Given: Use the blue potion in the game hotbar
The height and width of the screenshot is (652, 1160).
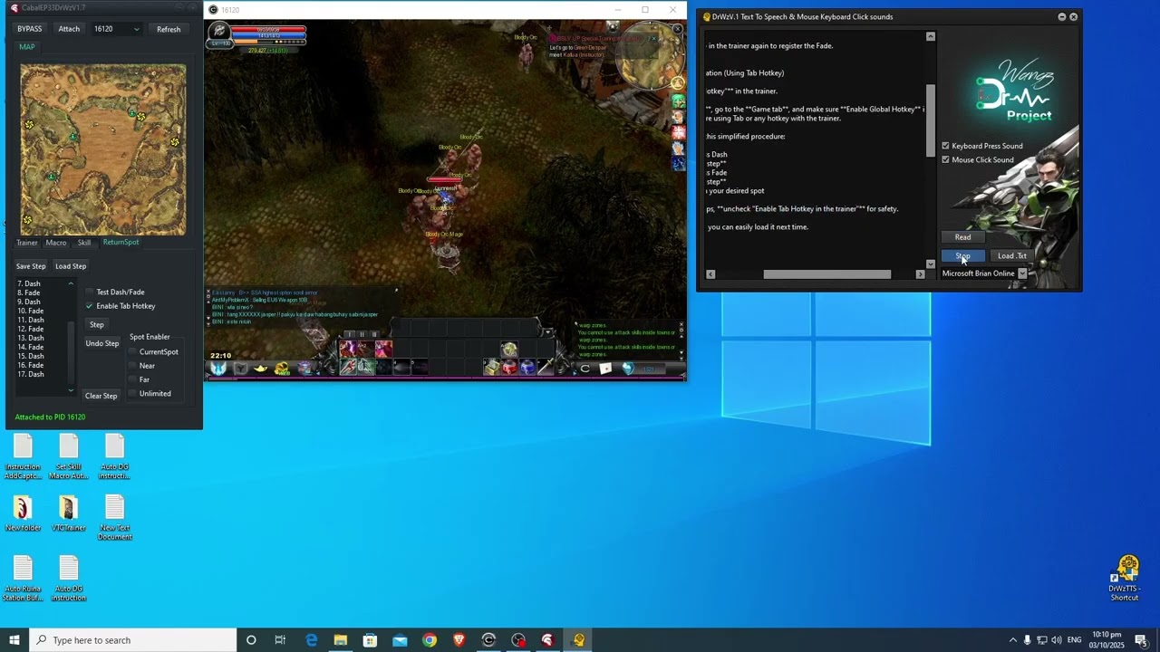Looking at the screenshot, I should (x=527, y=368).
